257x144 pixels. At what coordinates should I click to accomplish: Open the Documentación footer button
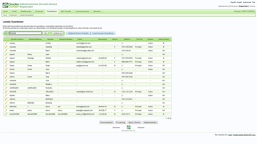pyautogui.click(x=106, y=122)
